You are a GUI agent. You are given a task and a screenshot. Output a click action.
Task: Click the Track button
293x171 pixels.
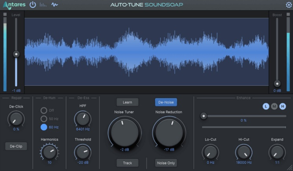tap(128, 163)
